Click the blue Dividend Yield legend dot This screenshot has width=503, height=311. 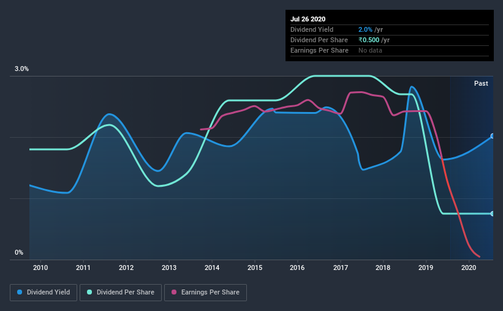pos(20,292)
